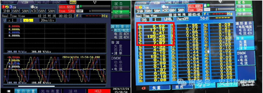
Task: Select 电压/电流 waveform display on left screen
Action: (121, 30)
